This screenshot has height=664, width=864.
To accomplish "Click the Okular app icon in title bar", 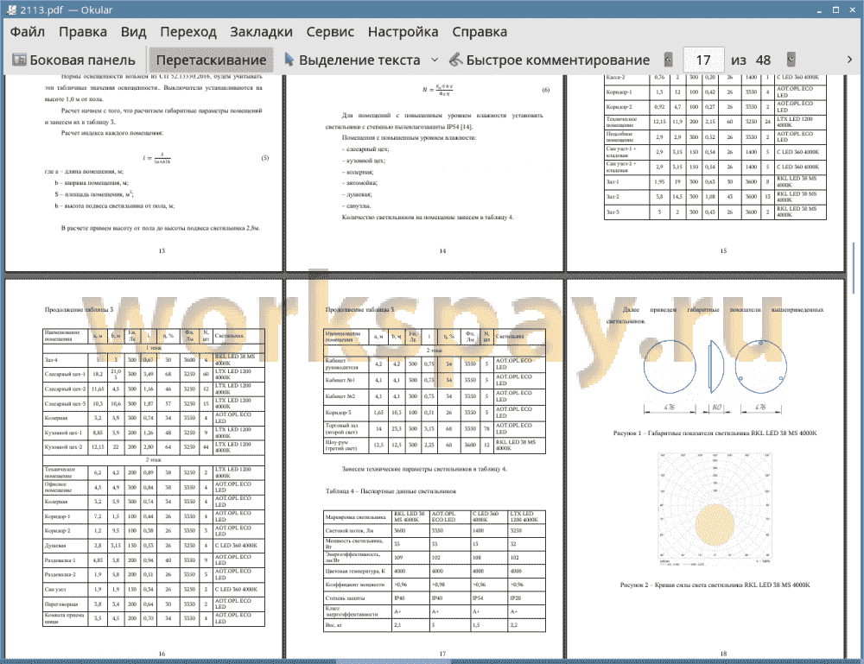I will [x=11, y=9].
